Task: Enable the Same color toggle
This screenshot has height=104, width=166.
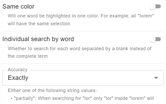Action: click(x=155, y=7)
